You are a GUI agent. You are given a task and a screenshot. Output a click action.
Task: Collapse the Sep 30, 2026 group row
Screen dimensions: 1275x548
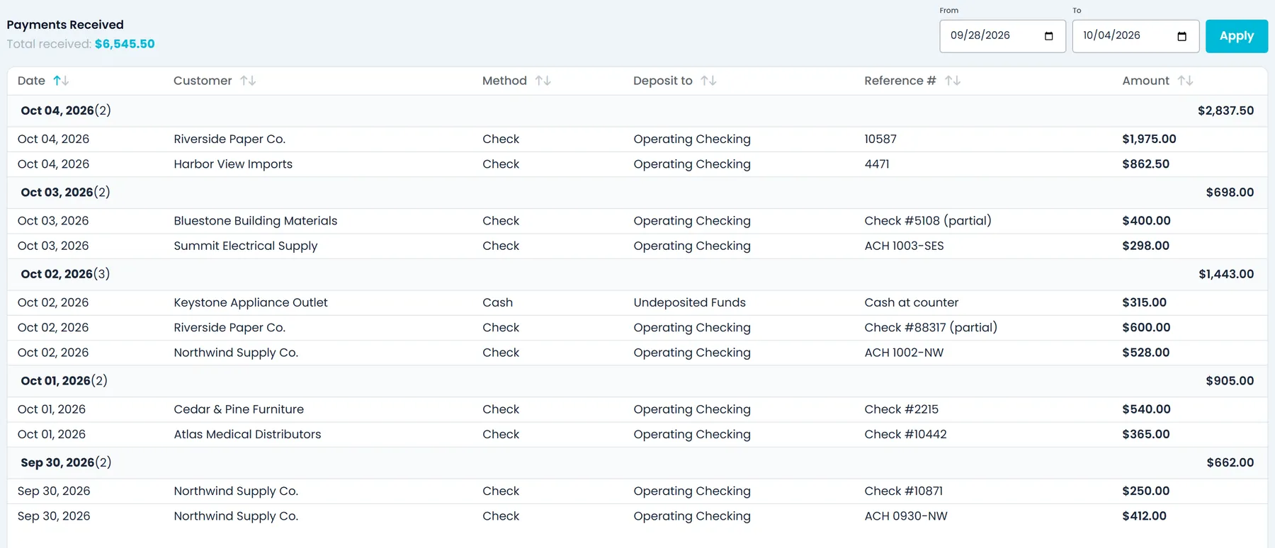pyautogui.click(x=637, y=462)
